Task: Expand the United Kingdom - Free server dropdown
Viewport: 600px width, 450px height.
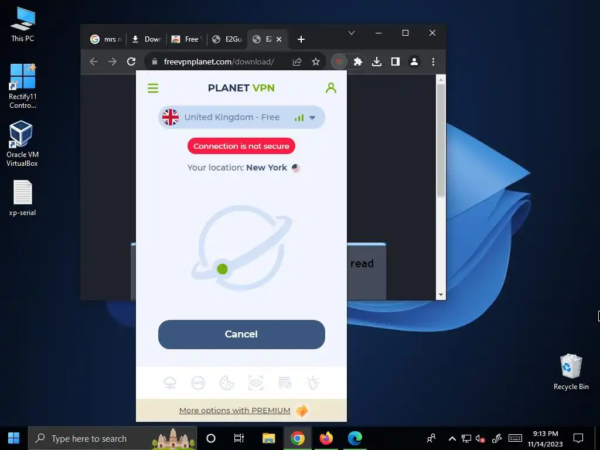Action: pos(241,117)
